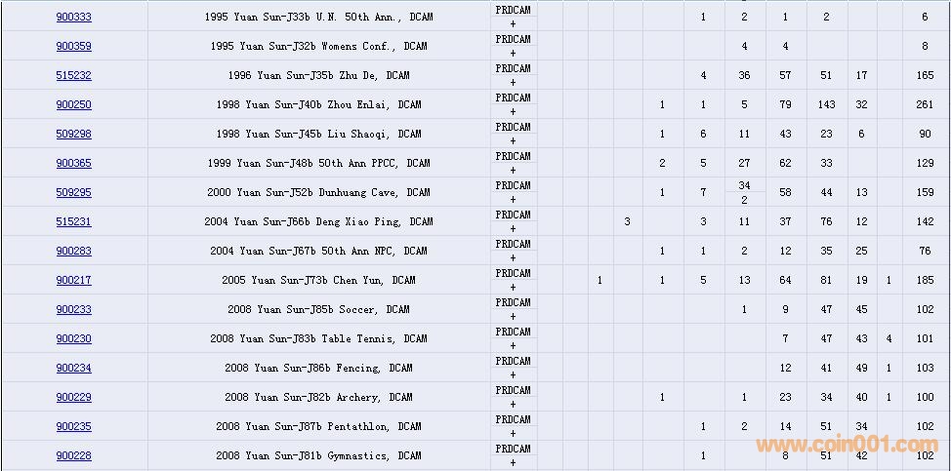
Task: Open coin ID link 900359
Action: (73, 46)
